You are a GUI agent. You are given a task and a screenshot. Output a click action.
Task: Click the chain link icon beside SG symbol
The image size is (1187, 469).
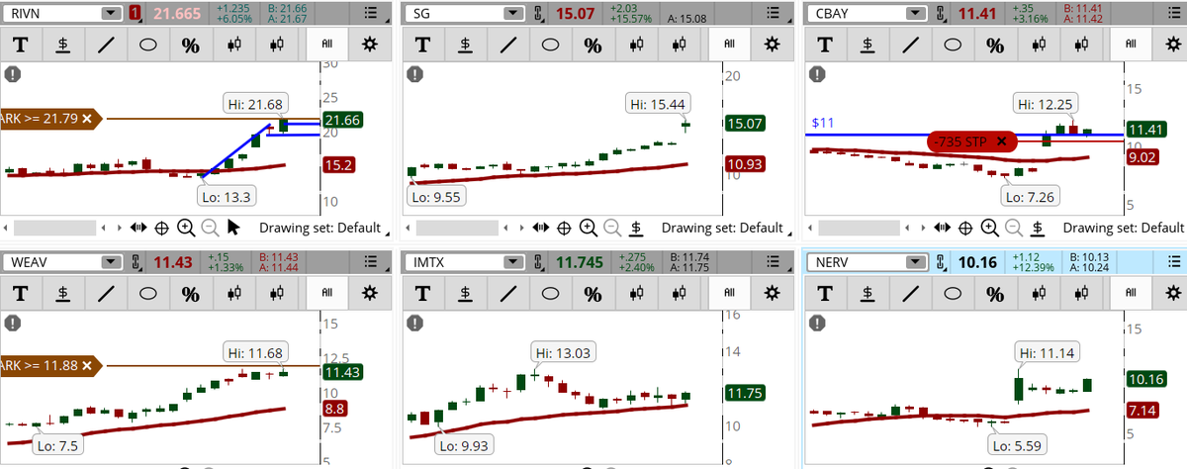(537, 14)
